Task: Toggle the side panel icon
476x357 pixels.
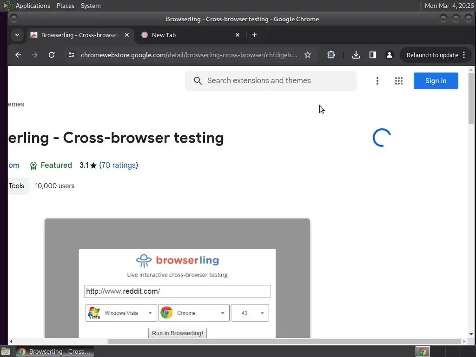Action: [x=373, y=55]
